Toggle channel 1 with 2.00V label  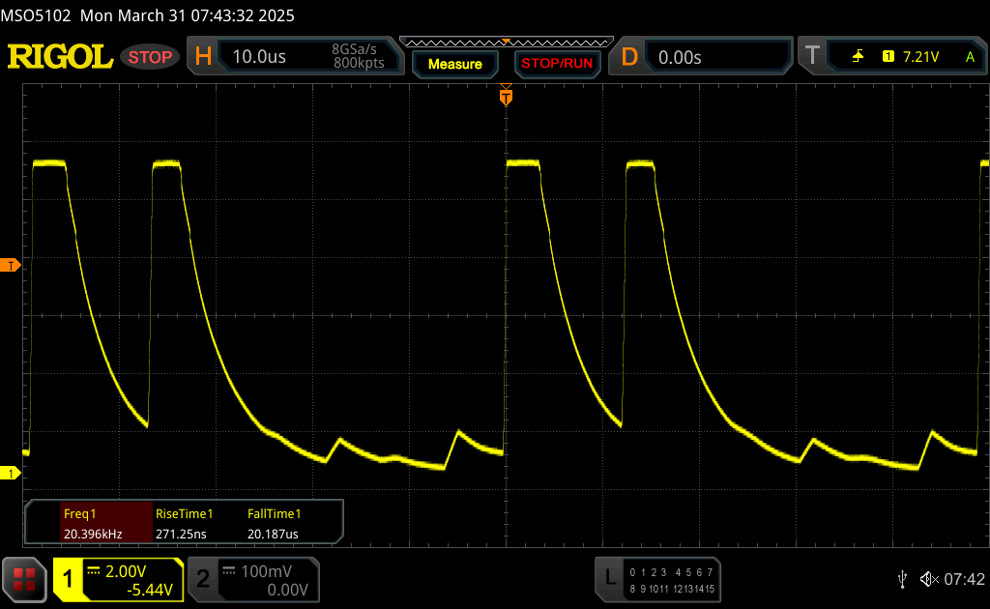pos(118,579)
